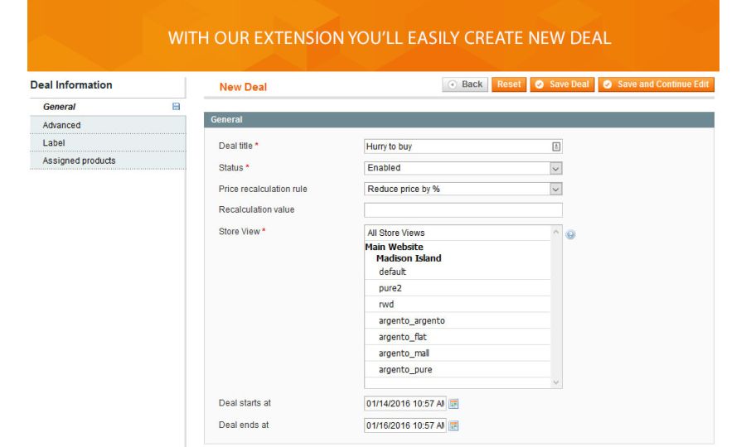Click the Recalculation value input field
Screen dimensions: 746x447
tap(463, 210)
